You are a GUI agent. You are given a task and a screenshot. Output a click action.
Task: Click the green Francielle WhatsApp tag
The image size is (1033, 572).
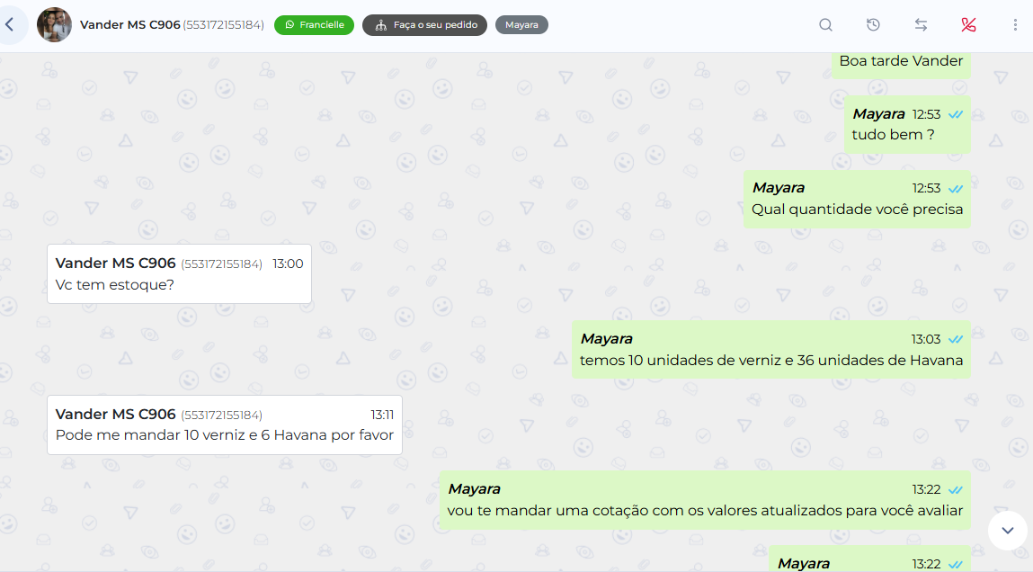click(314, 25)
